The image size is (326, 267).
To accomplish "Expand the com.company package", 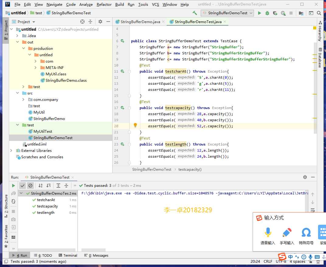I will click(x=24, y=99).
